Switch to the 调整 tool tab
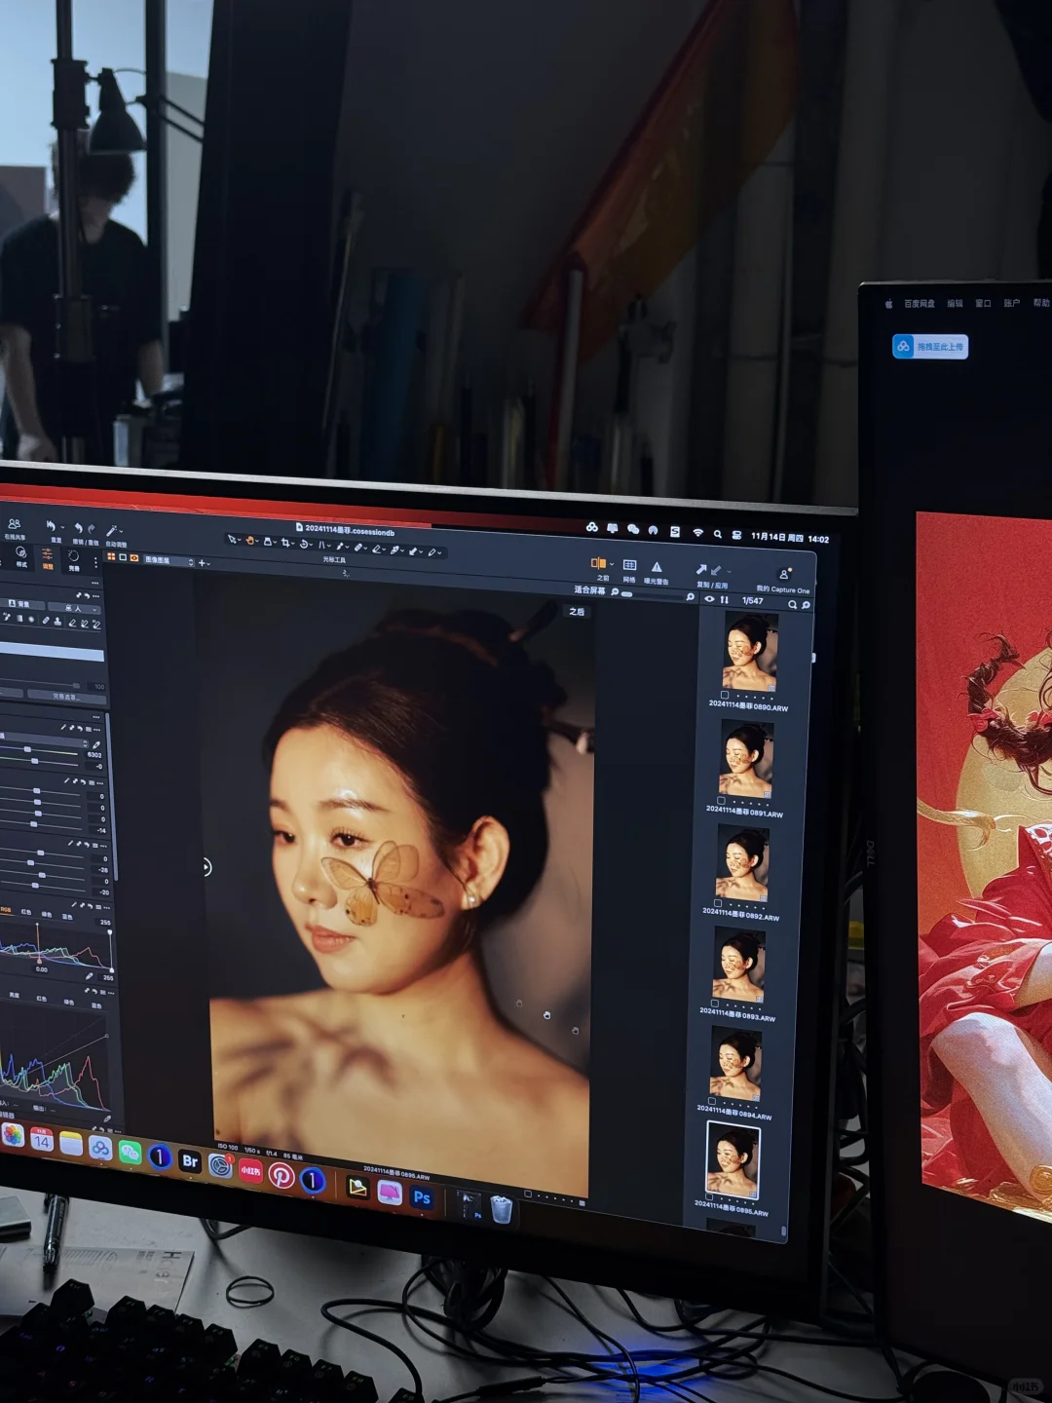 click(47, 559)
